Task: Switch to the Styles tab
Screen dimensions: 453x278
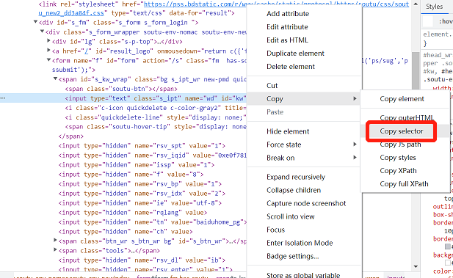Action: pyautogui.click(x=434, y=7)
